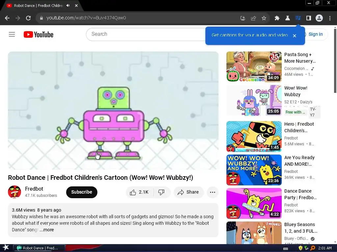This screenshot has height=252, width=337.
Task: Open Bluey Seasons 1, 2, and 3 thumbnail
Action: pyautogui.click(x=254, y=233)
